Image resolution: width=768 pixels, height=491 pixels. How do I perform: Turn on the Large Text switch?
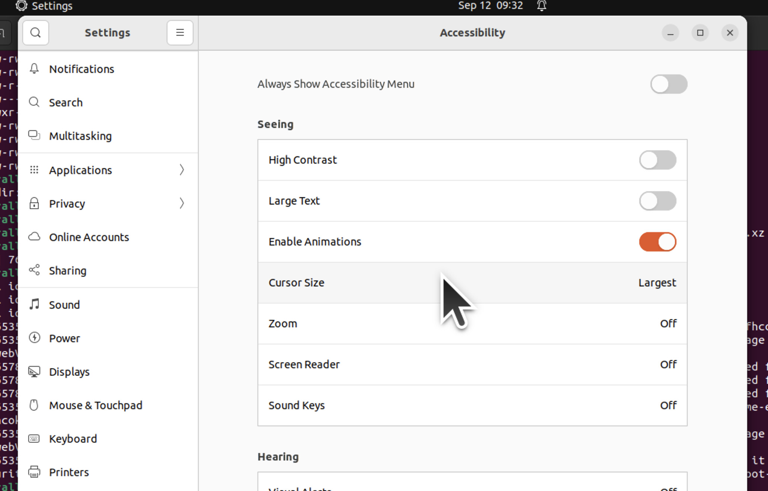point(657,201)
